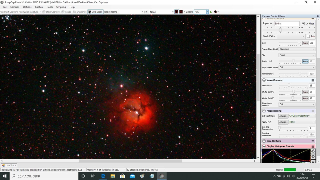This screenshot has width=320, height=180.
Task: Expand the Misc Controls section
Action: (264, 141)
